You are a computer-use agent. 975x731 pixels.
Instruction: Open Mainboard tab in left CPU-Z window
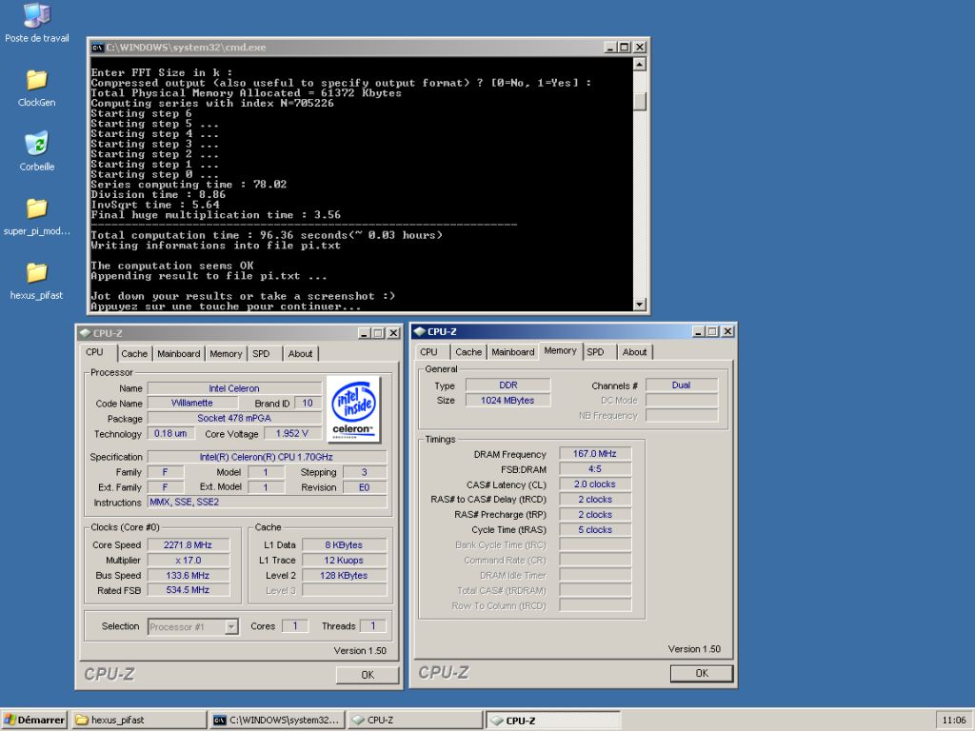(178, 354)
